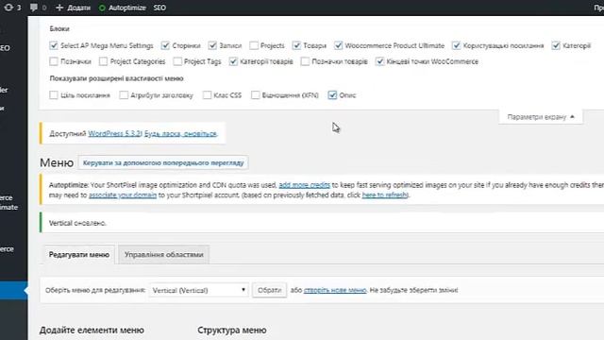604x340 pixels.
Task: Enable Відношення (XFN) checkbox
Action: click(x=255, y=94)
